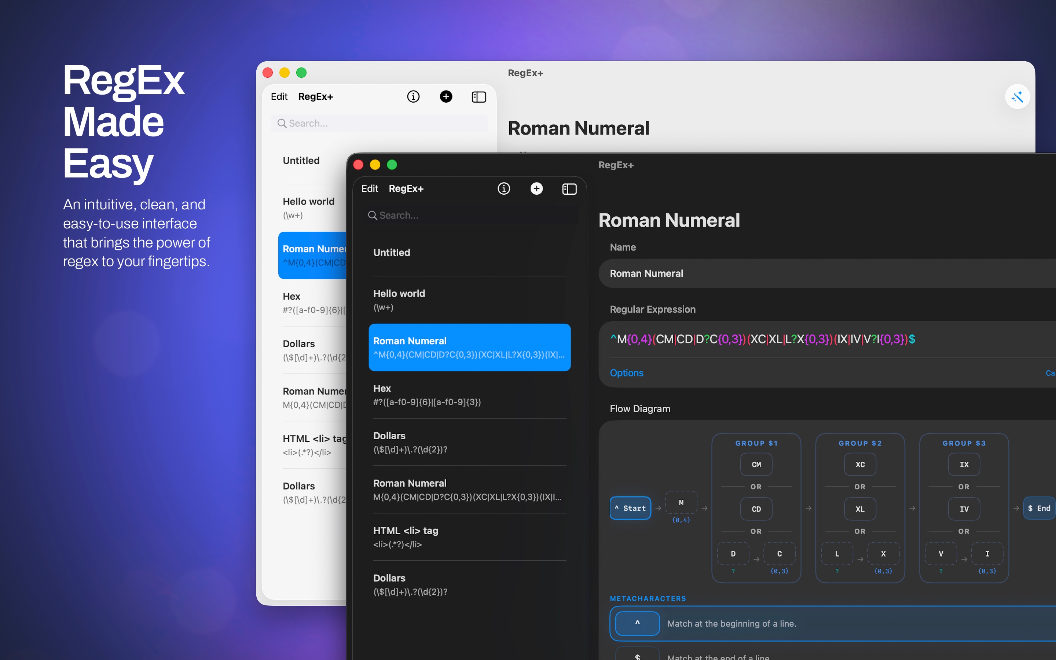Focus the Search field in the light window
Image resolution: width=1056 pixels, height=660 pixels.
pos(379,123)
